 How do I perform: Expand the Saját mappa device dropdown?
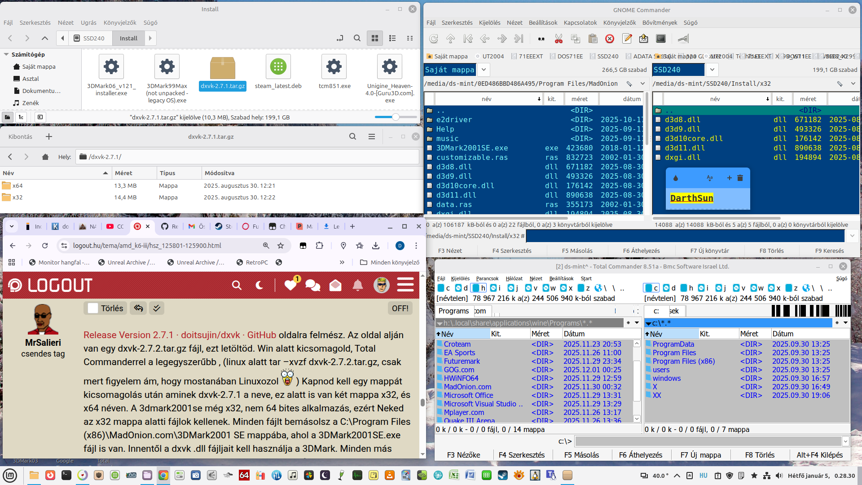pyautogui.click(x=483, y=70)
